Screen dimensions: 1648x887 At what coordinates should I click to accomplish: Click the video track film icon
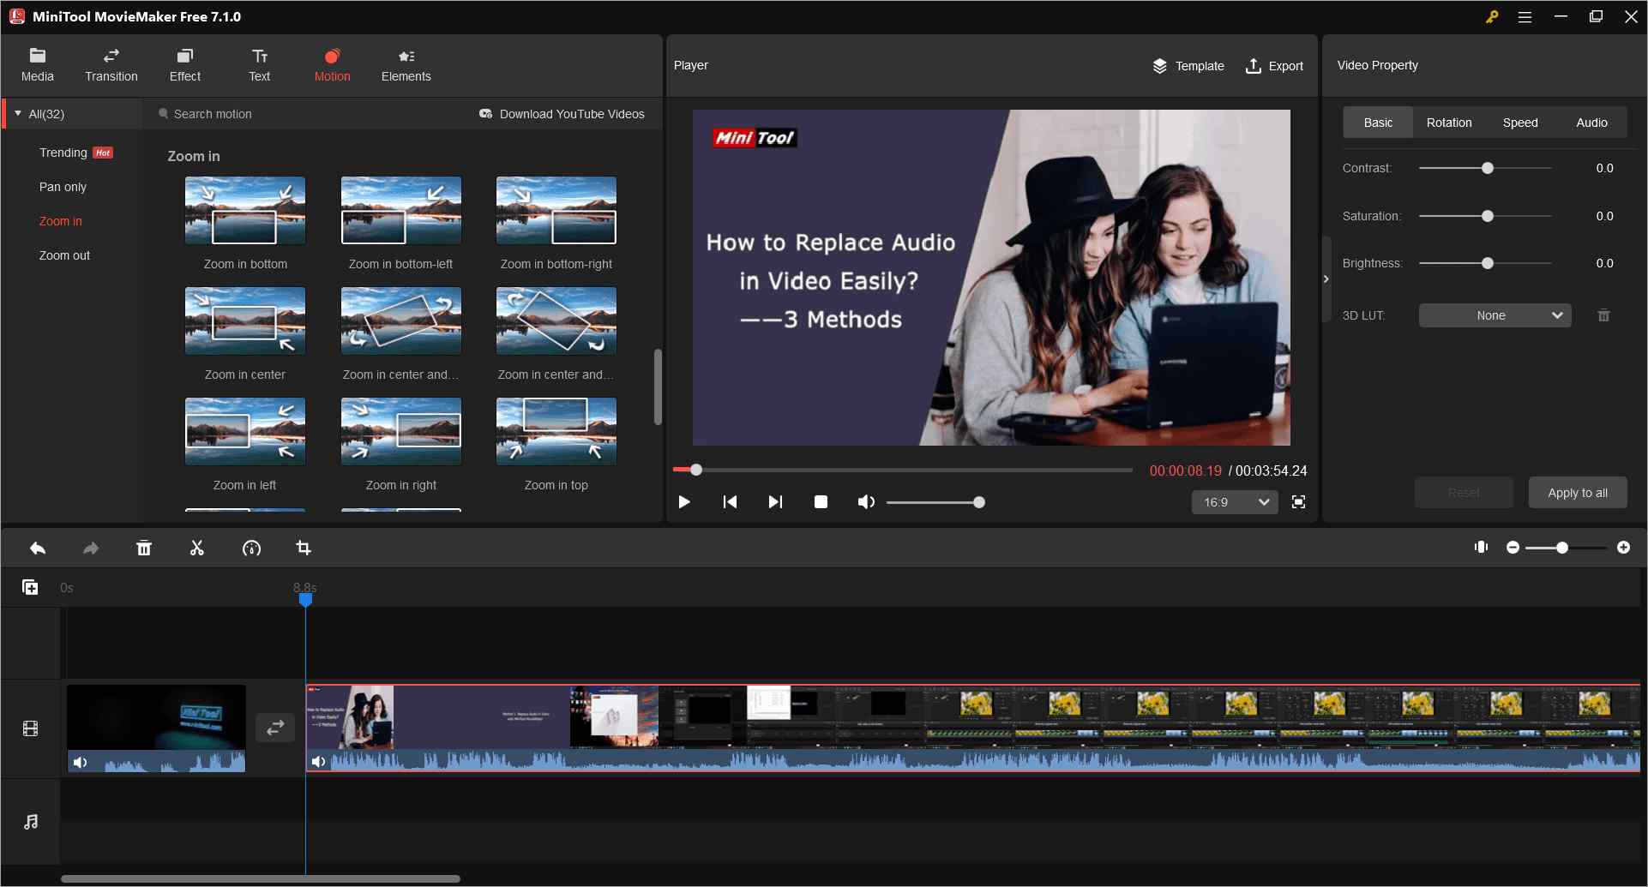pyautogui.click(x=31, y=728)
